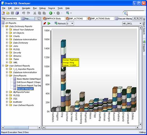The width and height of the screenshot is (147, 135).
Task: Collapse the DemoReports folder
Action: pyautogui.click(x=7, y=76)
